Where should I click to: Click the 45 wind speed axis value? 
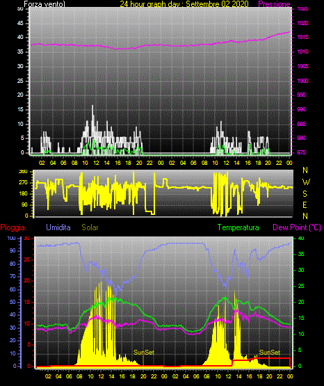coord(20,23)
